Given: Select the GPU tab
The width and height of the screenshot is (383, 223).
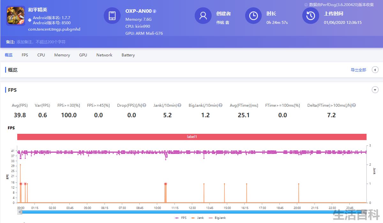Looking at the screenshot, I should pyautogui.click(x=83, y=55).
